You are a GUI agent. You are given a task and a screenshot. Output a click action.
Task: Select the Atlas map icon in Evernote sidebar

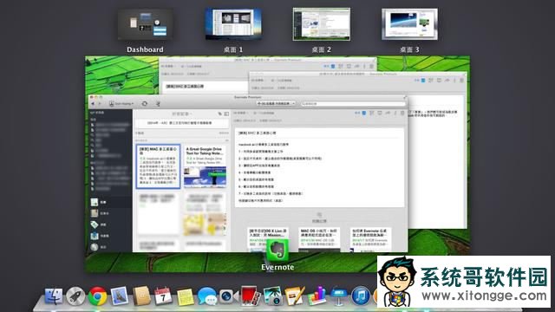[95, 236]
